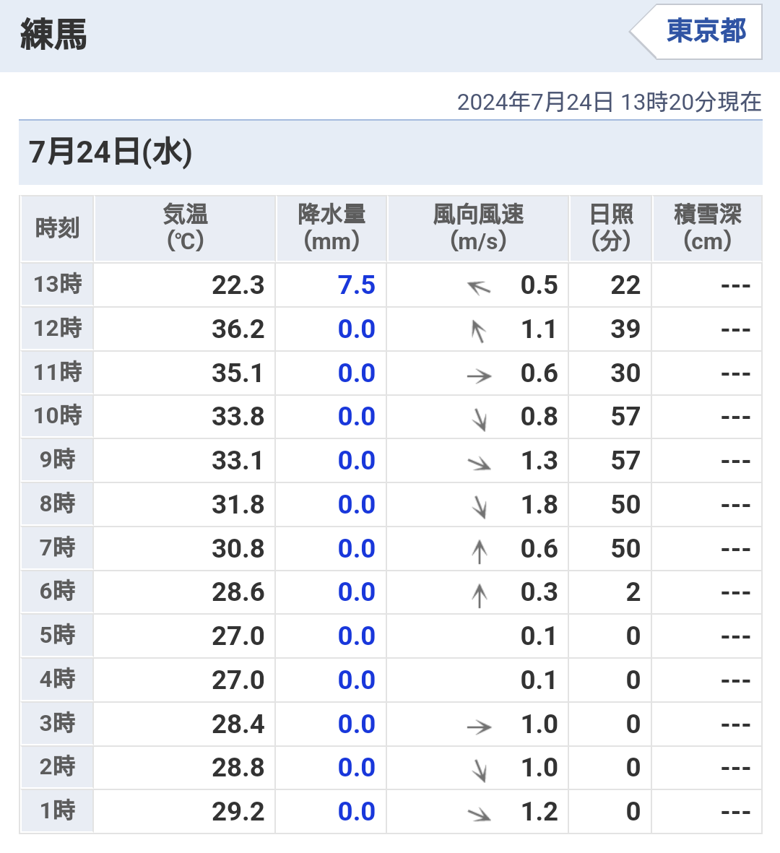This screenshot has height=853, width=780.
Task: Click the 9時 time cell
Action: (57, 460)
